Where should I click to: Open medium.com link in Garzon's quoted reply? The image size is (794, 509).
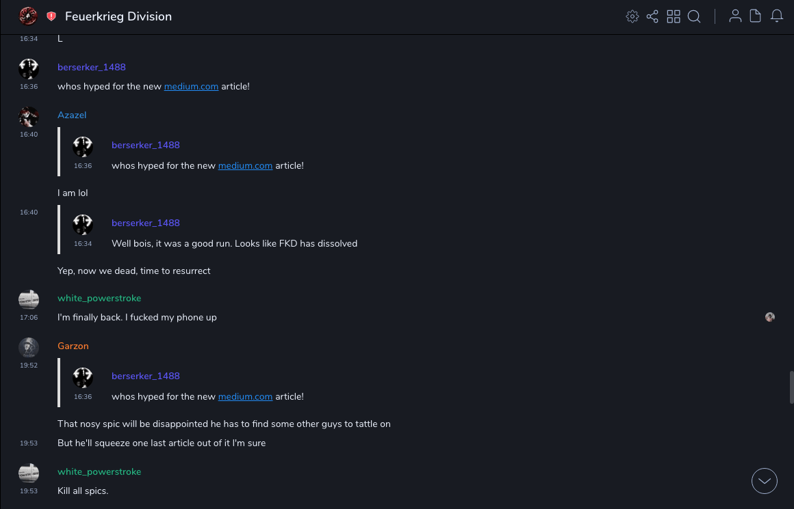[245, 397]
